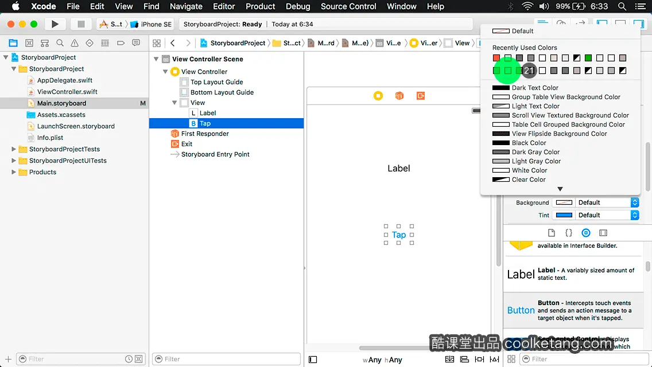Go forward with the jump bar right arrow
This screenshot has height=367, width=652.
188,43
